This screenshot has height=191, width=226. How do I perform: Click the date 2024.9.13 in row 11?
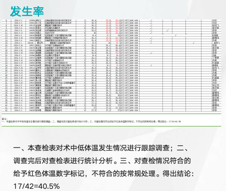[18, 33]
